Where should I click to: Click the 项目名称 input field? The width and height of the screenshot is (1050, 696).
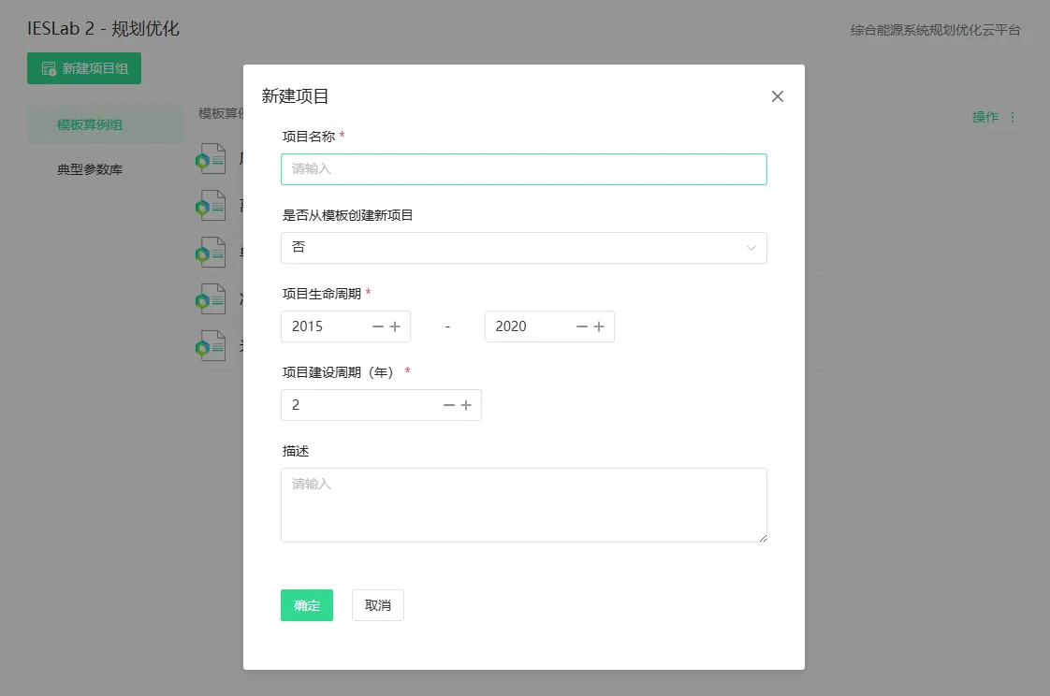click(523, 169)
